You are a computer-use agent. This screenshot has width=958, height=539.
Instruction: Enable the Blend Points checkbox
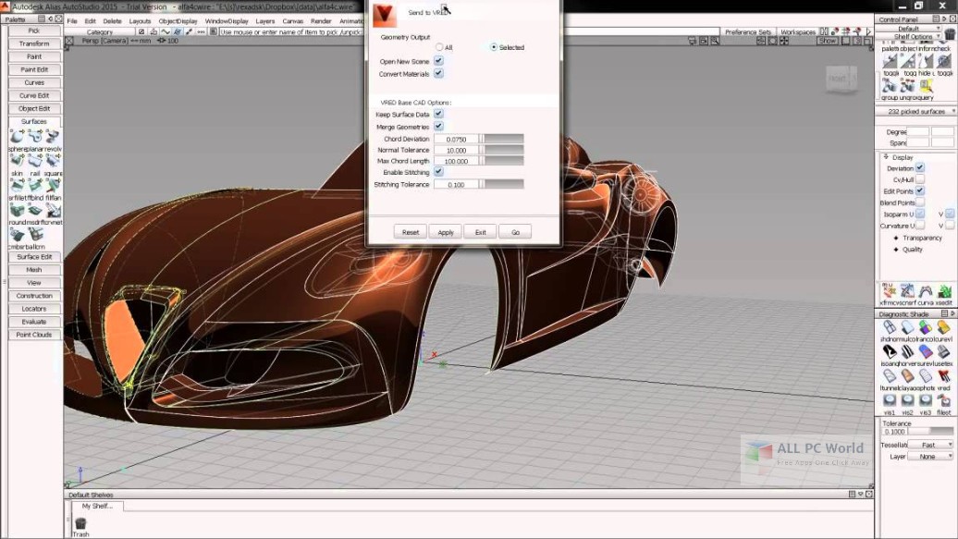919,202
